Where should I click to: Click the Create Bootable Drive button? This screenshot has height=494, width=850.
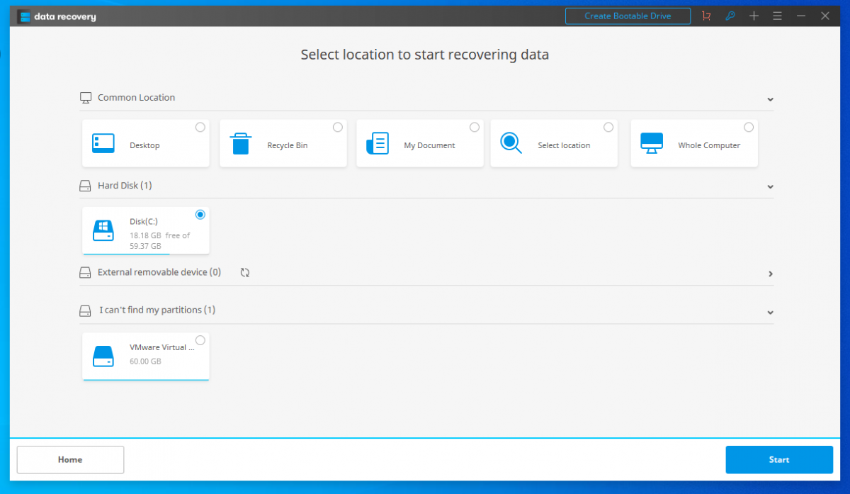tap(628, 16)
